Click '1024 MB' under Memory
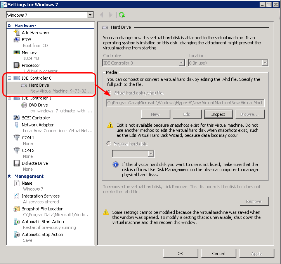281x264 pixels. click(31, 58)
